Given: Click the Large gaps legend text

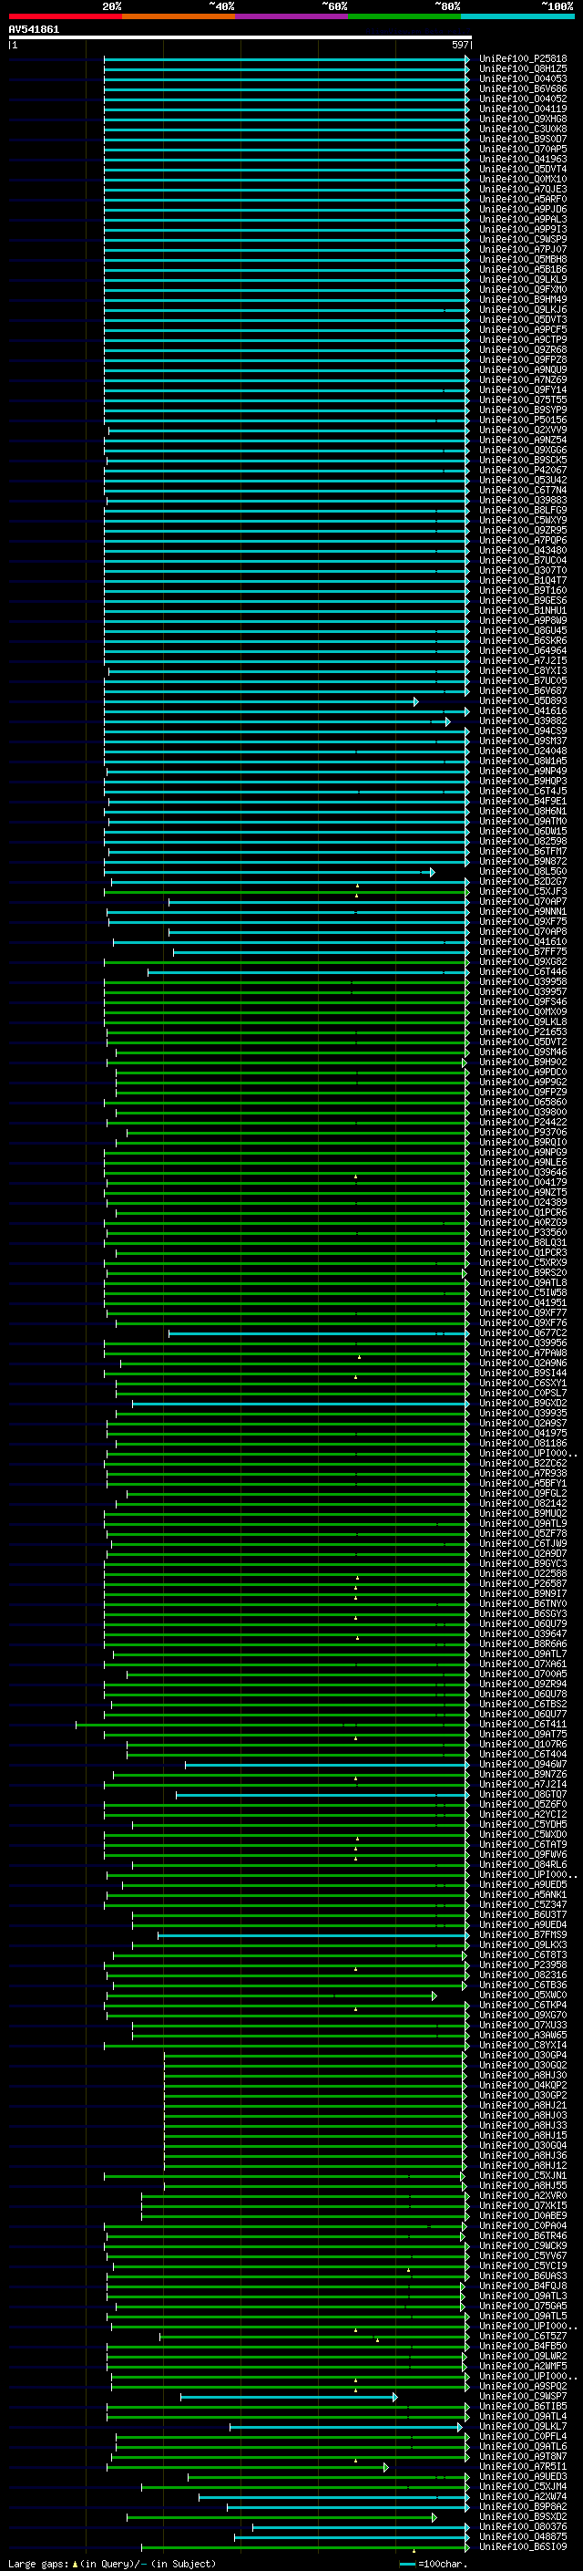Looking at the screenshot, I should pyautogui.click(x=112, y=2564).
